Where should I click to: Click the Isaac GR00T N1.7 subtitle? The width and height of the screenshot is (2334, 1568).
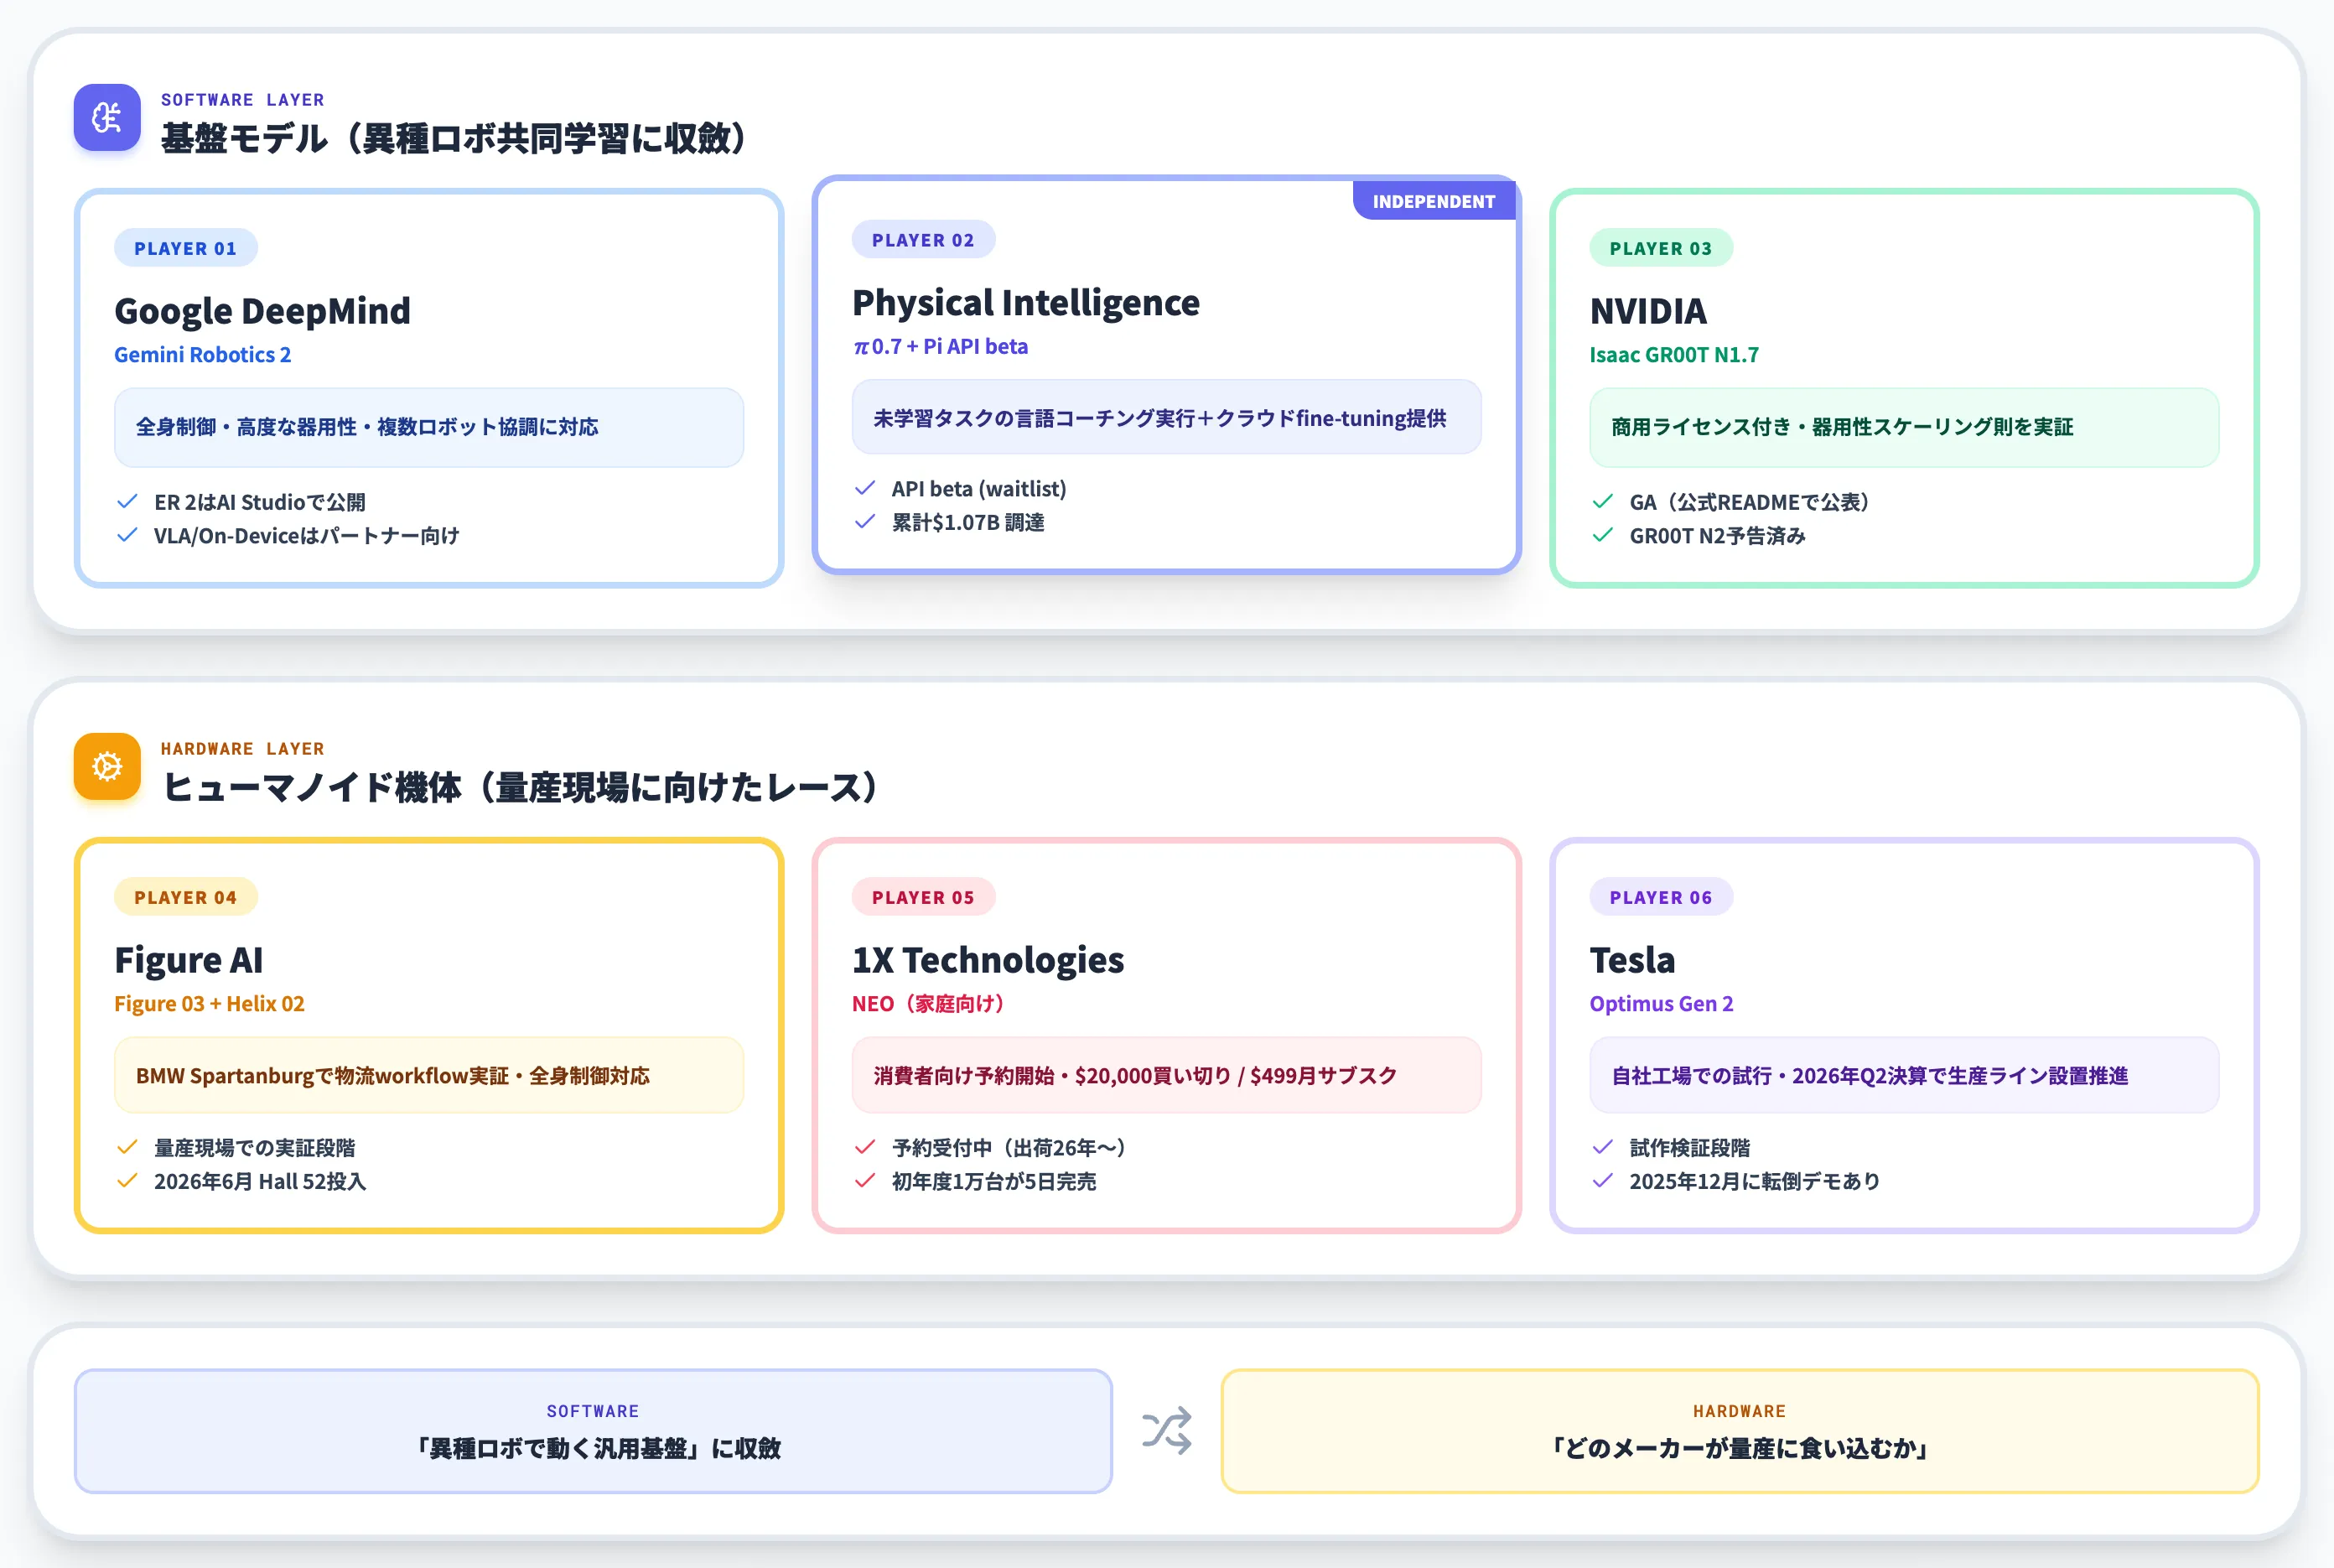tap(1674, 355)
